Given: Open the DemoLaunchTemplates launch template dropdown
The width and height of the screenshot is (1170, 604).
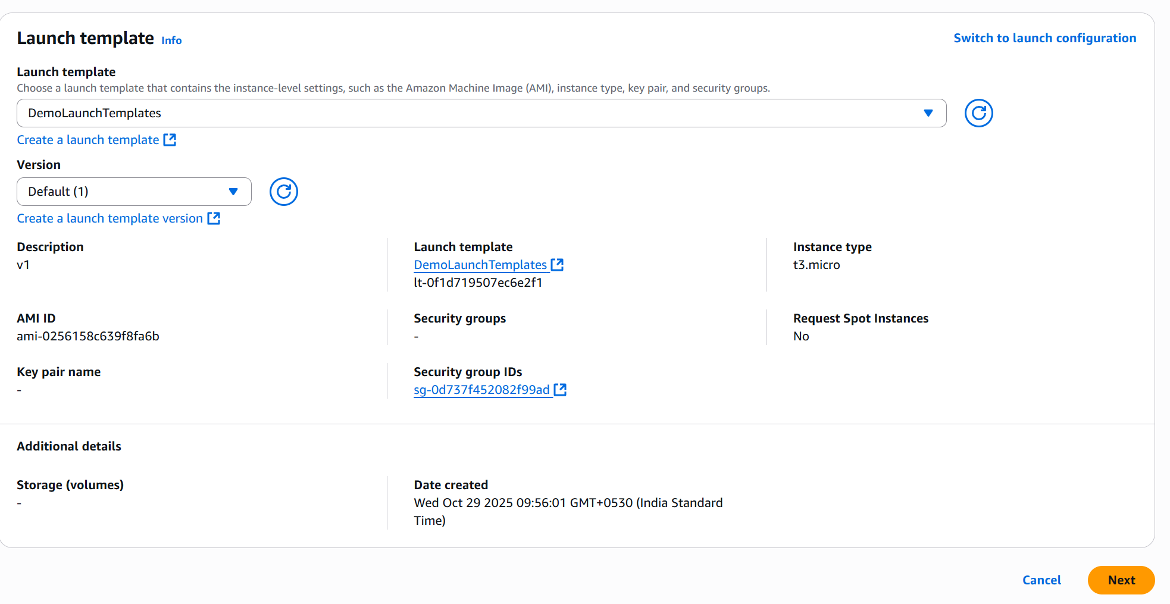Looking at the screenshot, I should [481, 113].
